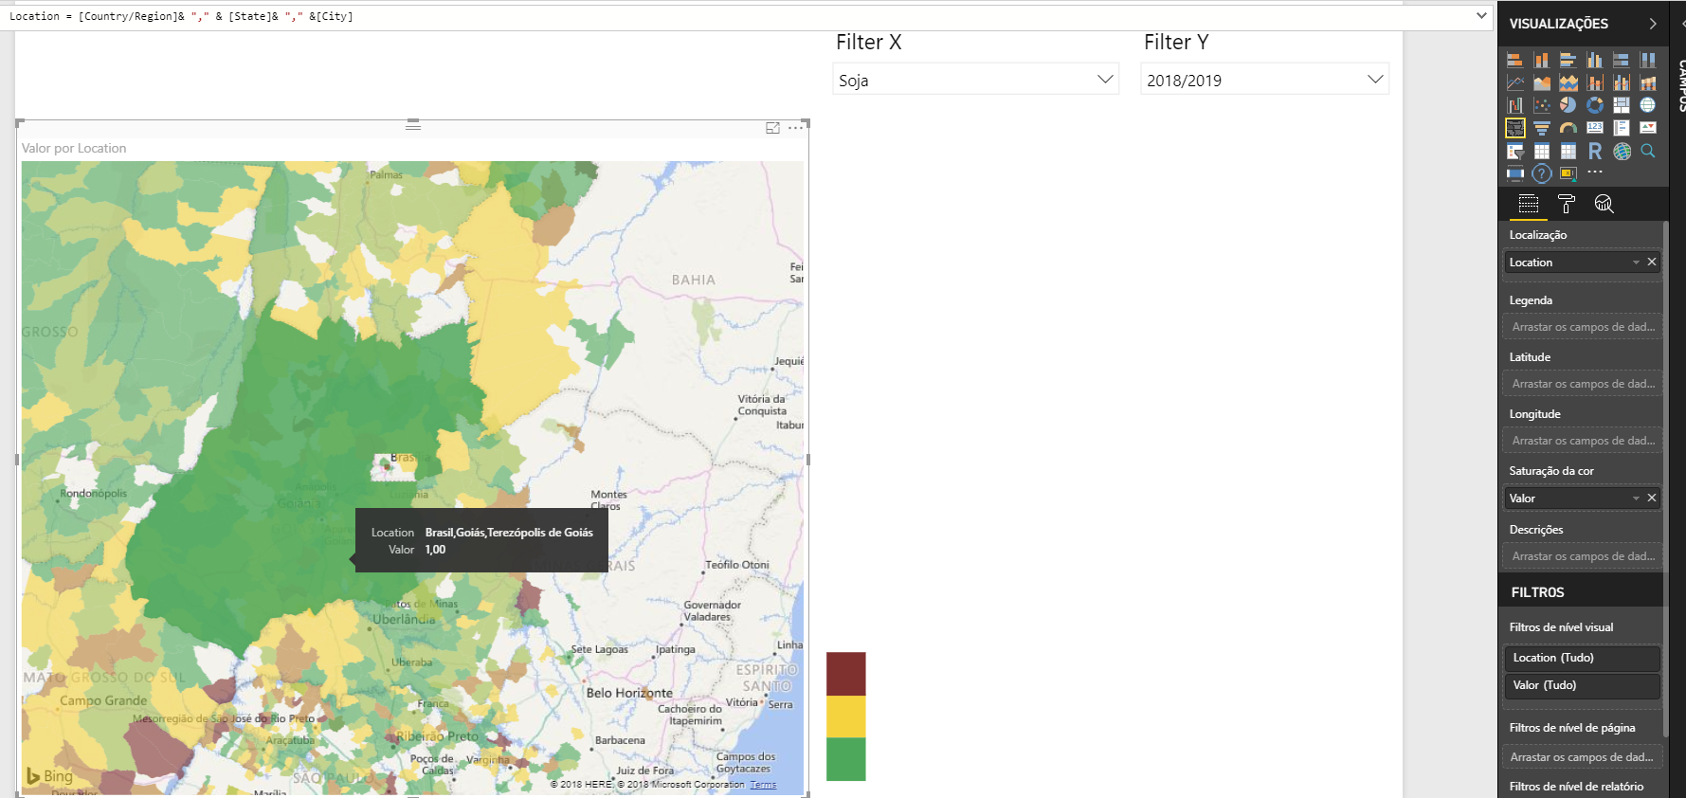
Task: Select the pie chart visual
Action: pyautogui.click(x=1568, y=105)
